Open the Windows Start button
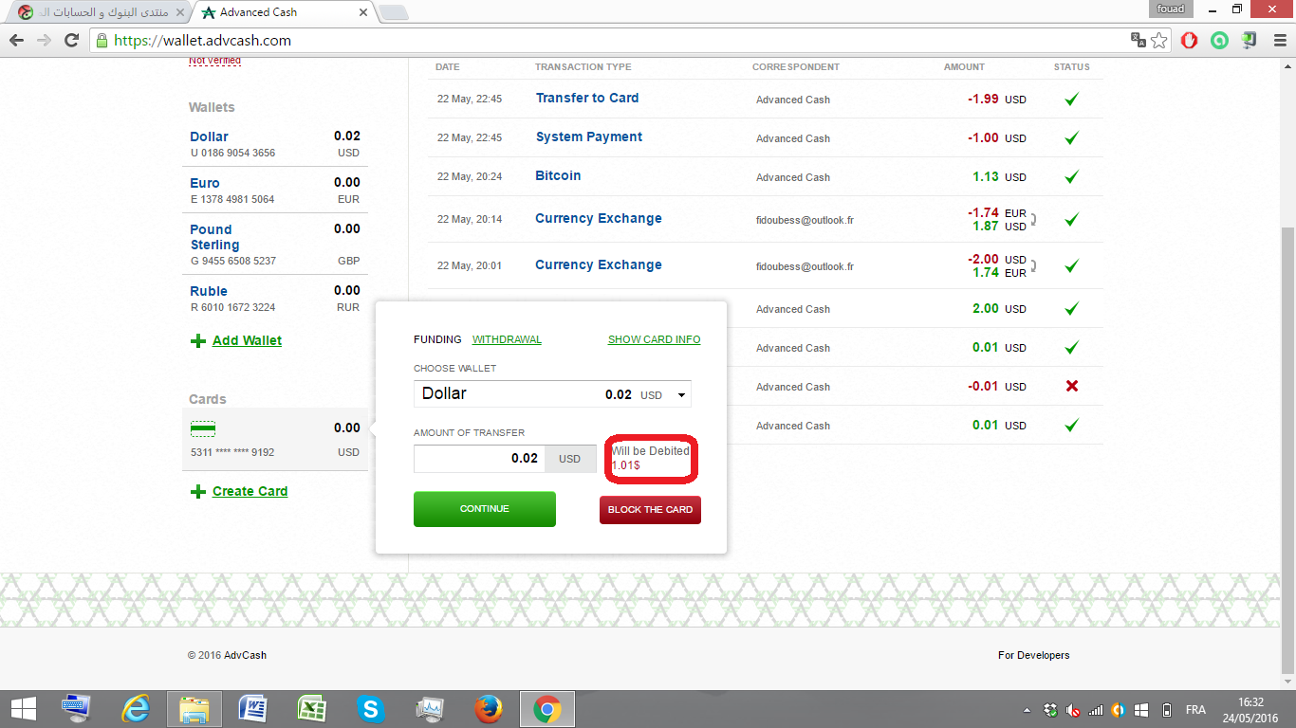1296x728 pixels. coord(23,709)
